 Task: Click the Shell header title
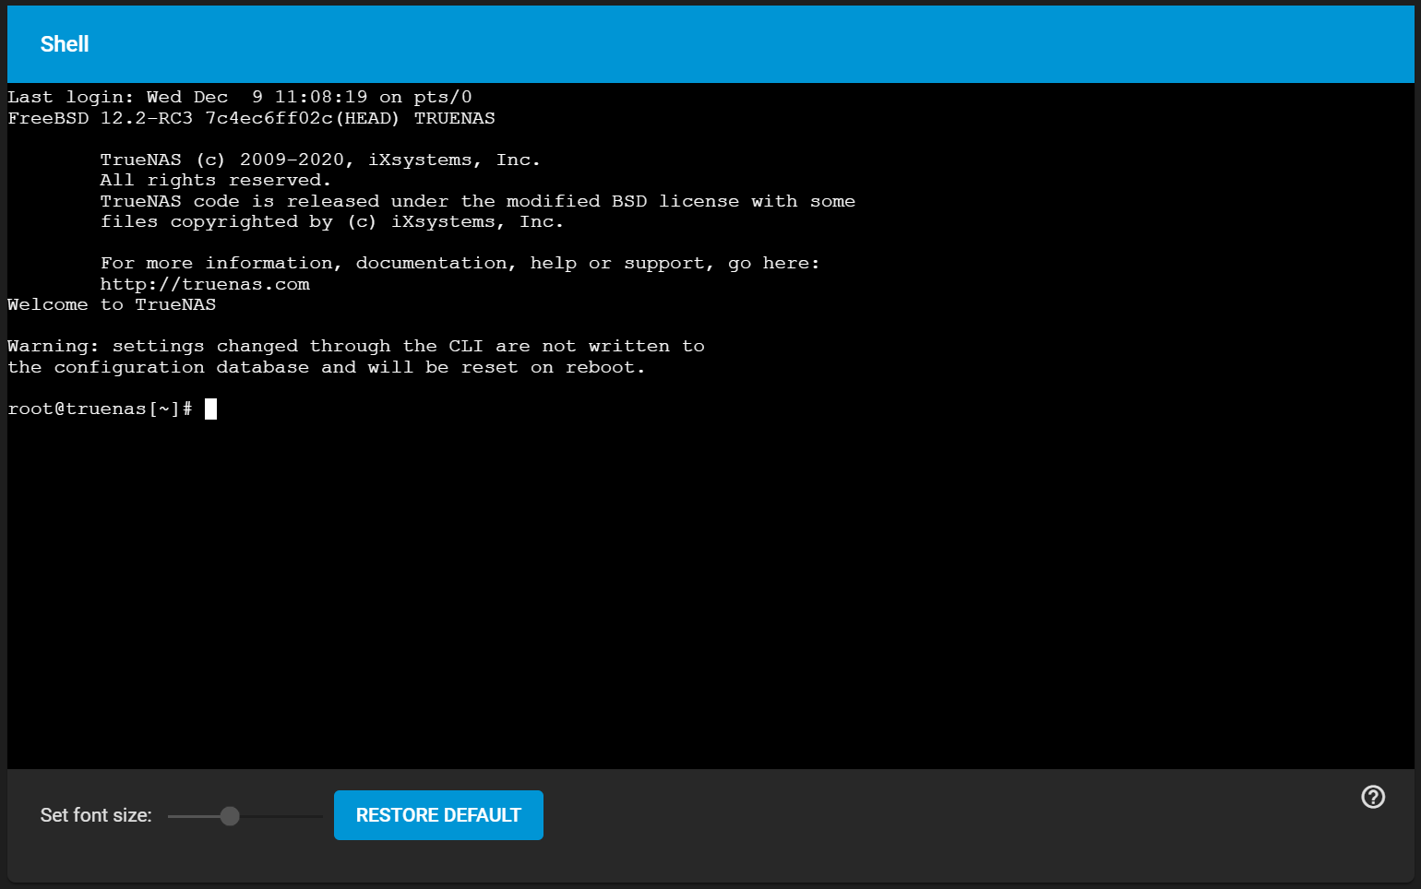coord(65,44)
